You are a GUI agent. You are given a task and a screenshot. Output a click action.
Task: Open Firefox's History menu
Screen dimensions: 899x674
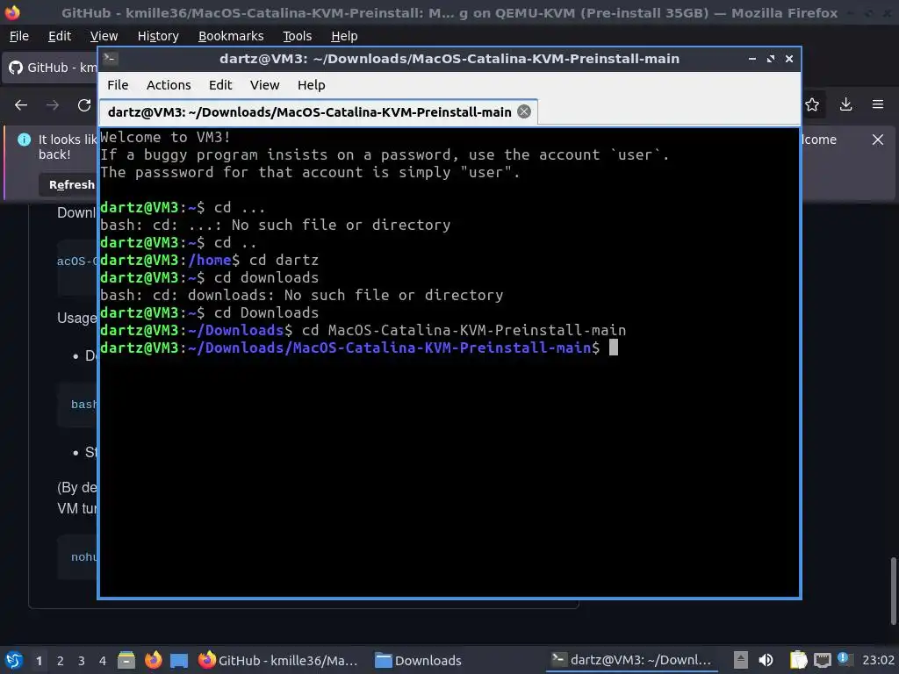tap(158, 36)
